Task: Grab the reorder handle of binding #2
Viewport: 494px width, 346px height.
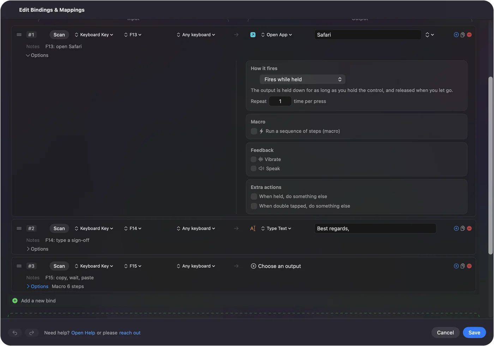Action: (19, 228)
